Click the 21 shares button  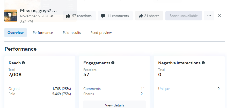(x=149, y=16)
